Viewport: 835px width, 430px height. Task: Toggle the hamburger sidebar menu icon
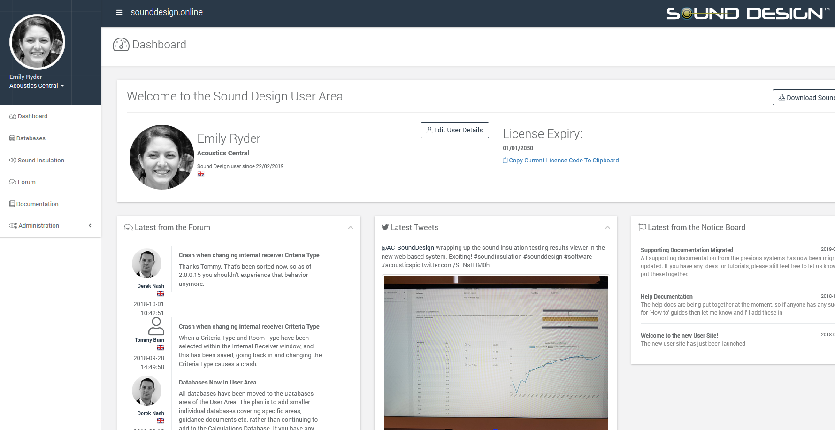click(119, 12)
